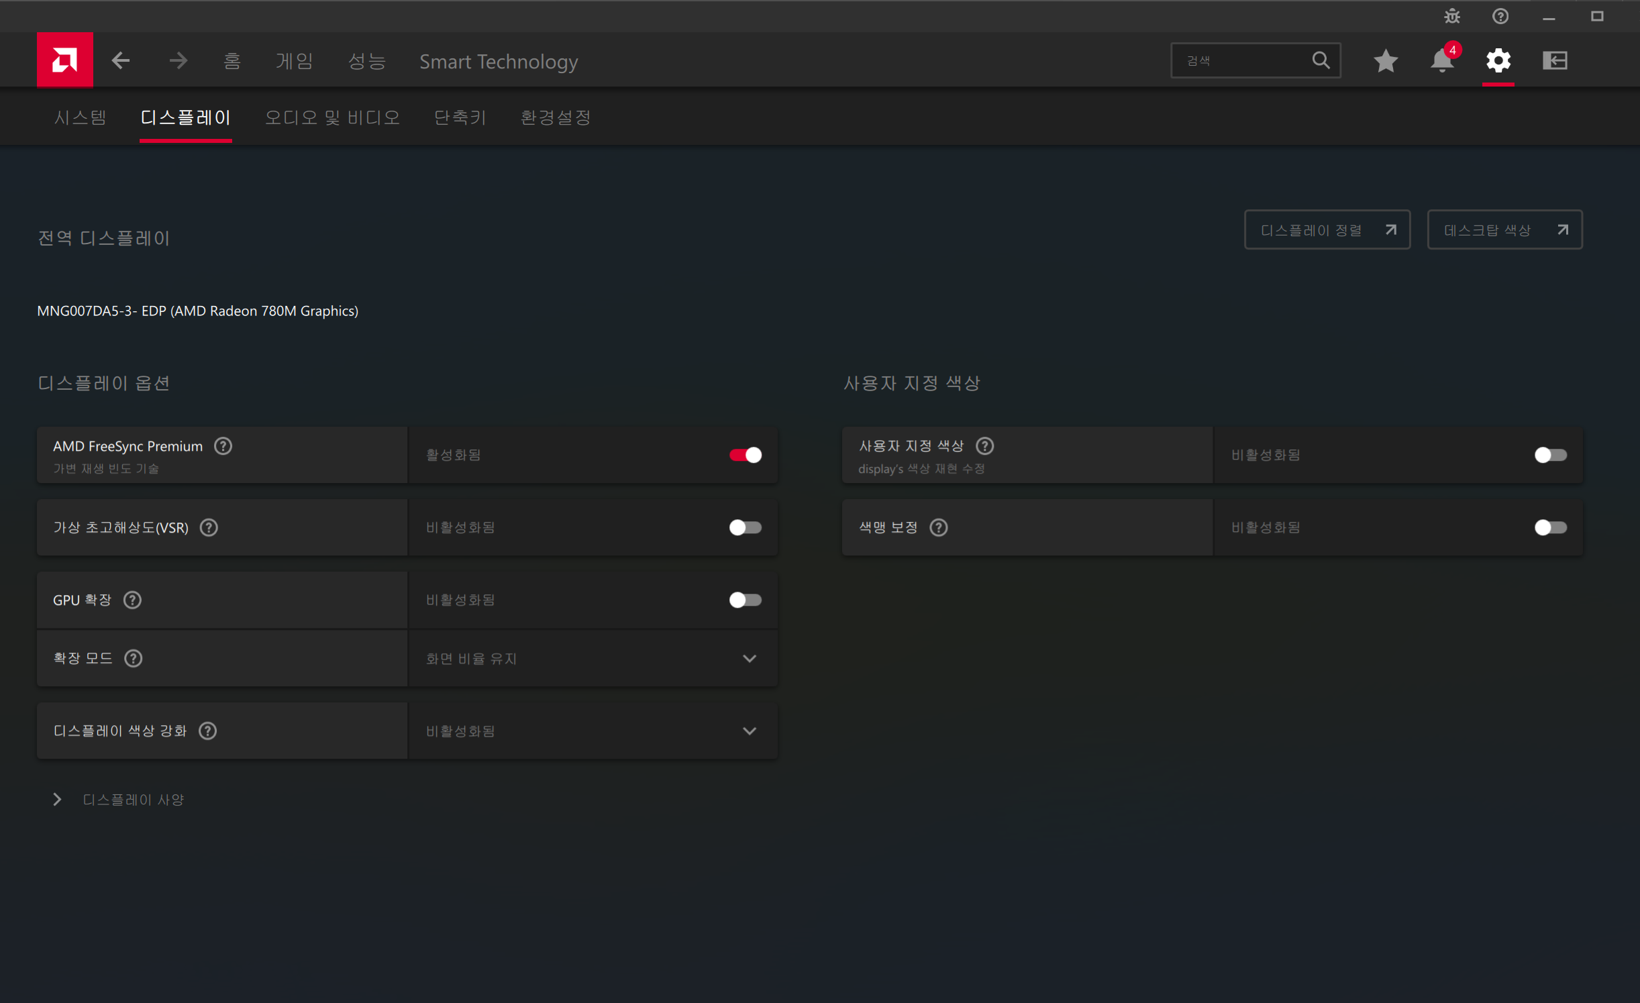The width and height of the screenshot is (1640, 1003).
Task: Click the 데스크탑 색상 button
Action: (x=1505, y=230)
